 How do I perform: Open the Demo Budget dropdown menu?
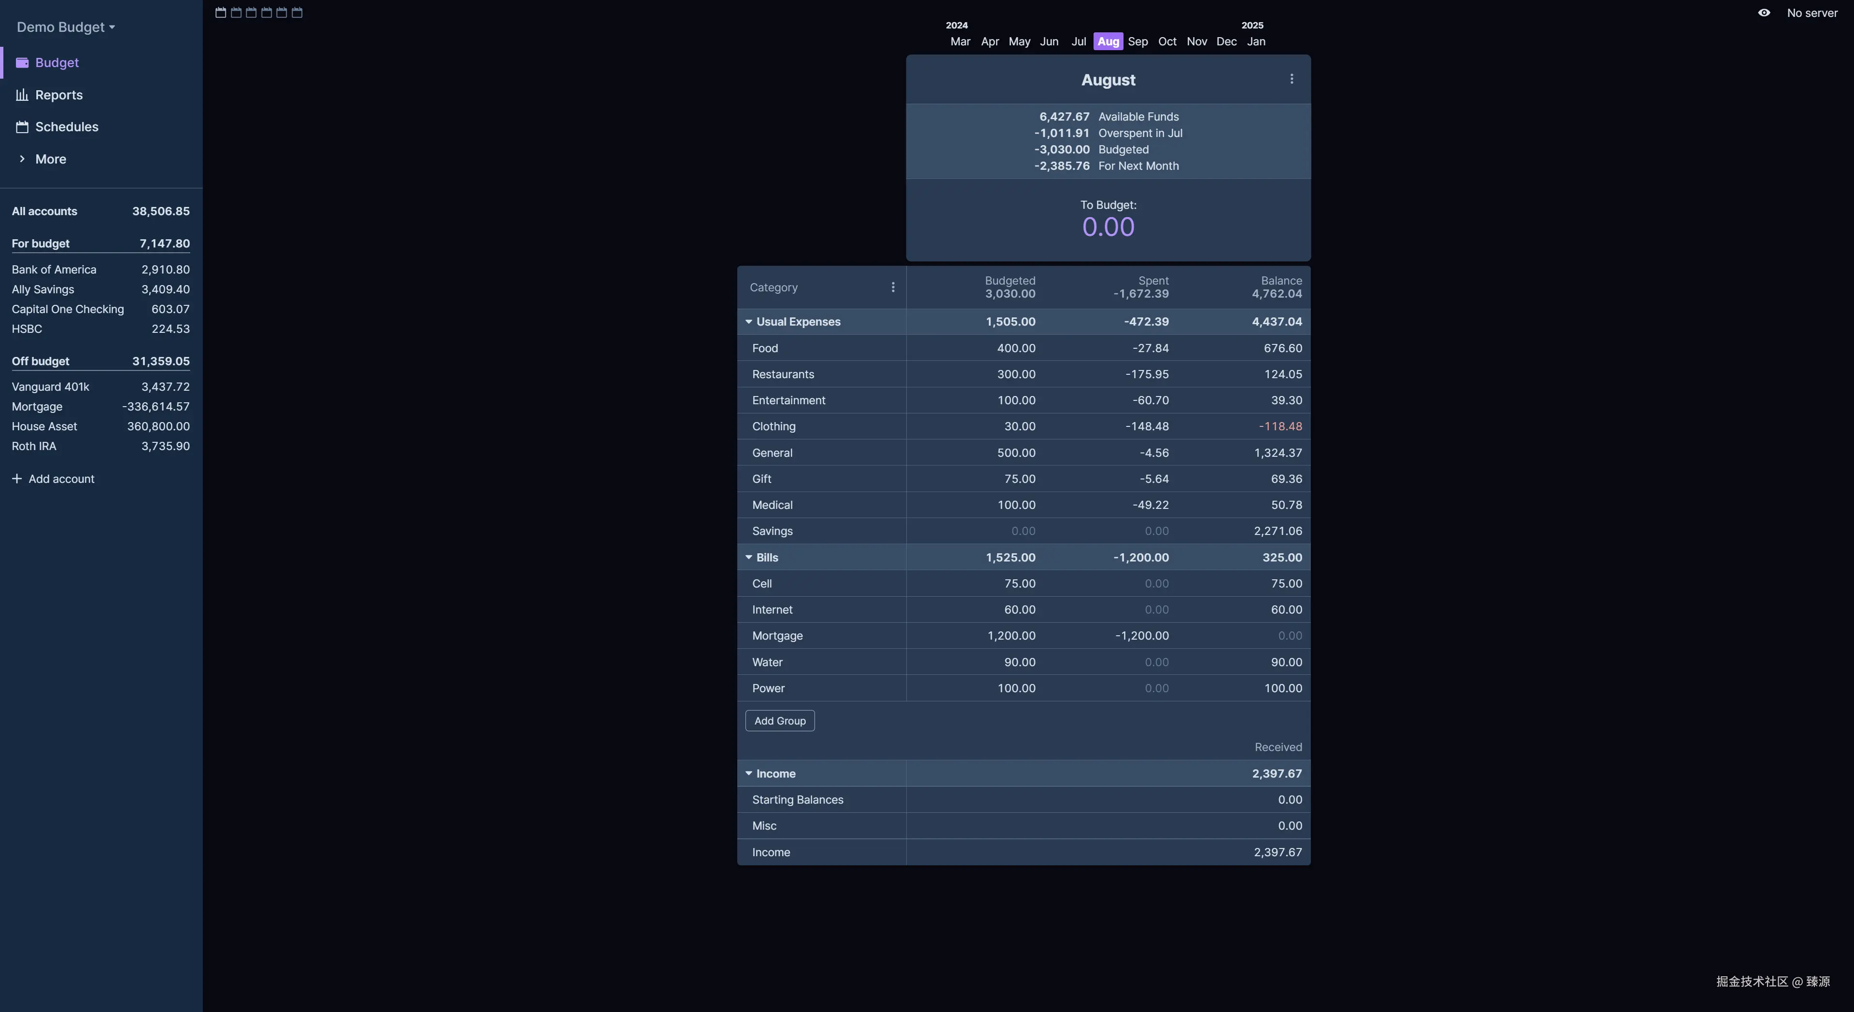(66, 27)
